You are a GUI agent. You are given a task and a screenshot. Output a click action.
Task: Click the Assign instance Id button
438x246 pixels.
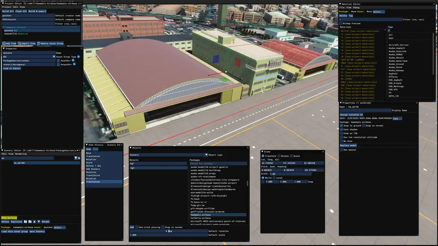(351, 115)
